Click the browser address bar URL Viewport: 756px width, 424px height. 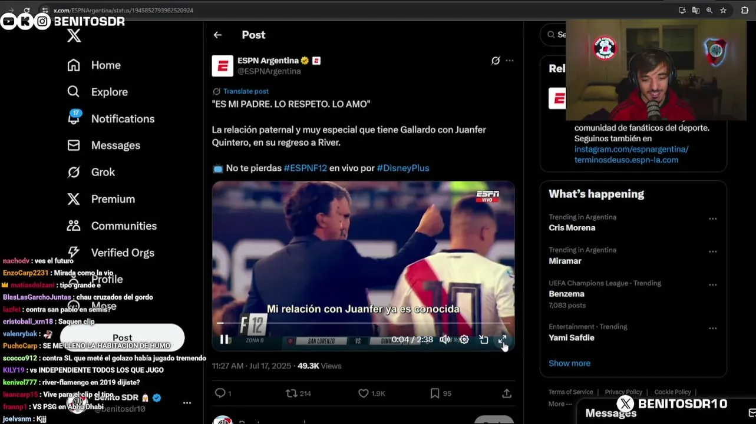coord(123,10)
